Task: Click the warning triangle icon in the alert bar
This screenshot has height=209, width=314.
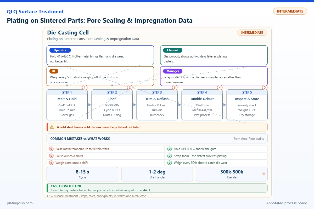Action: pos(52,127)
